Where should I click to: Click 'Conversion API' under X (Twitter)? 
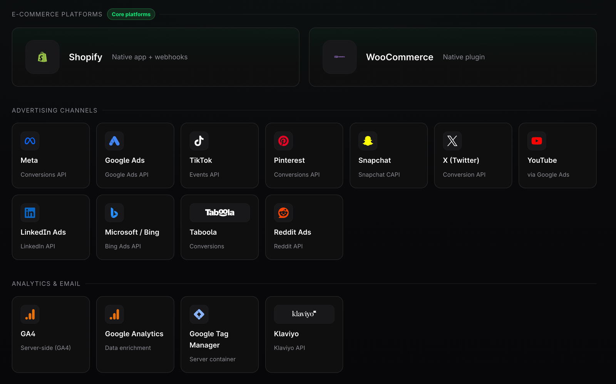click(x=464, y=175)
